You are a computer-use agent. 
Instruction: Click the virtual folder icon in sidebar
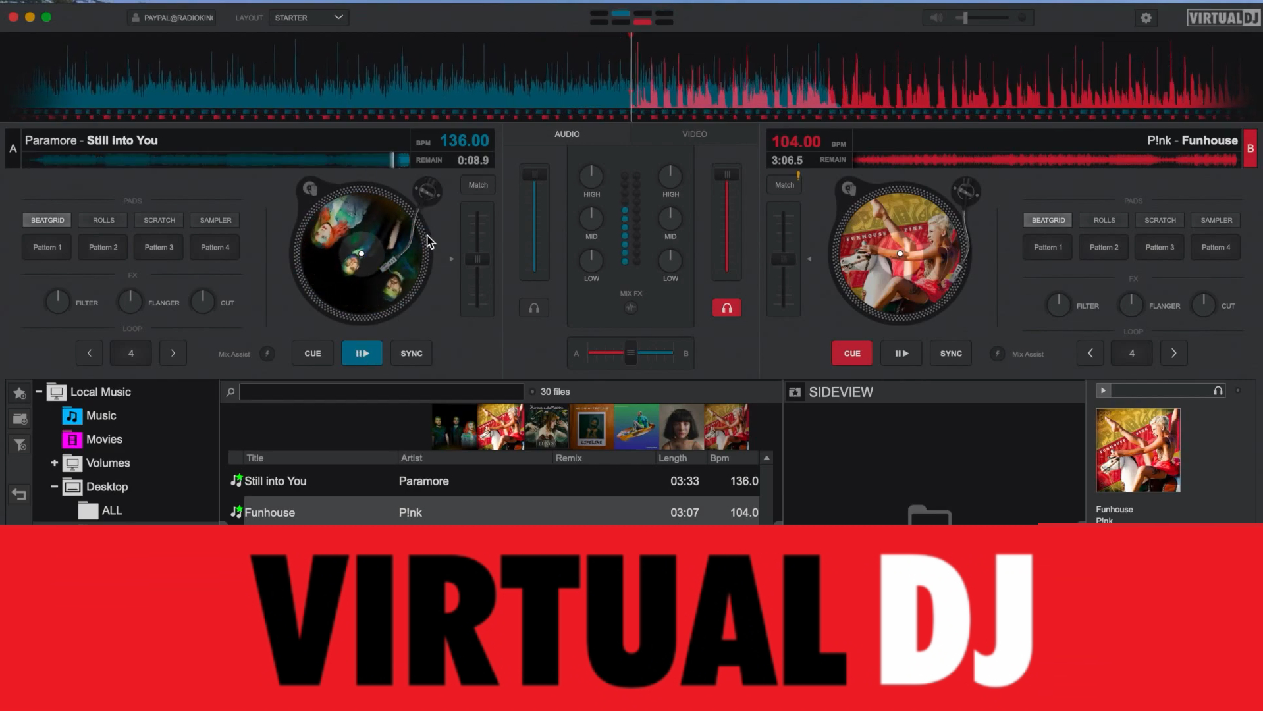20,419
